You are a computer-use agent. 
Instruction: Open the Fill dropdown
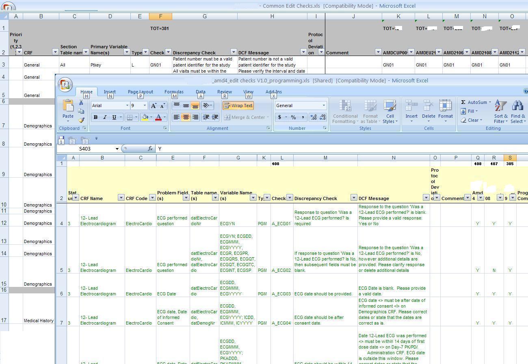point(470,111)
